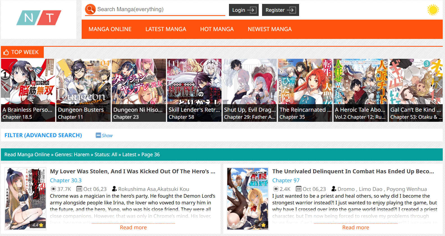Open The Unrivaled Delinquent title
Screen dimensions: 445x236
click(353, 171)
